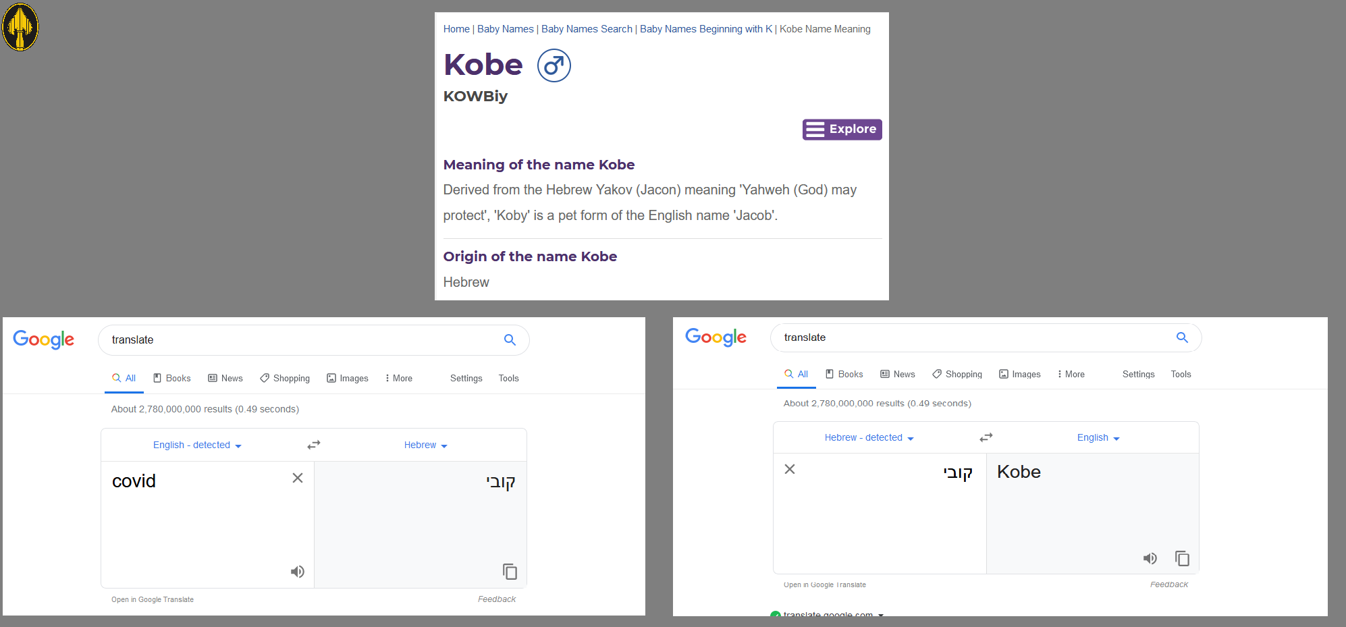
Task: Click the search magnifier icon in right window
Action: 1182,337
